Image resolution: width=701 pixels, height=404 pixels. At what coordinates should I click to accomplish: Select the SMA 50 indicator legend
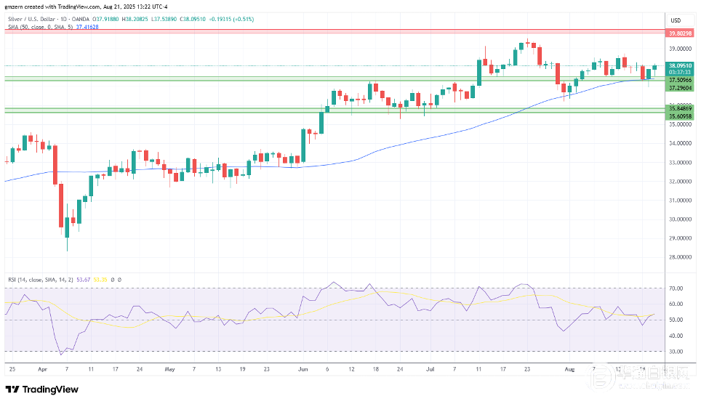coord(40,28)
